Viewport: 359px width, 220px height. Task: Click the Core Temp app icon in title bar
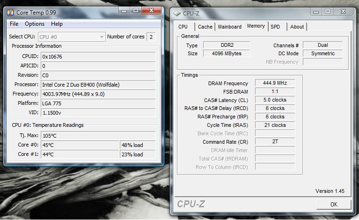click(10, 12)
